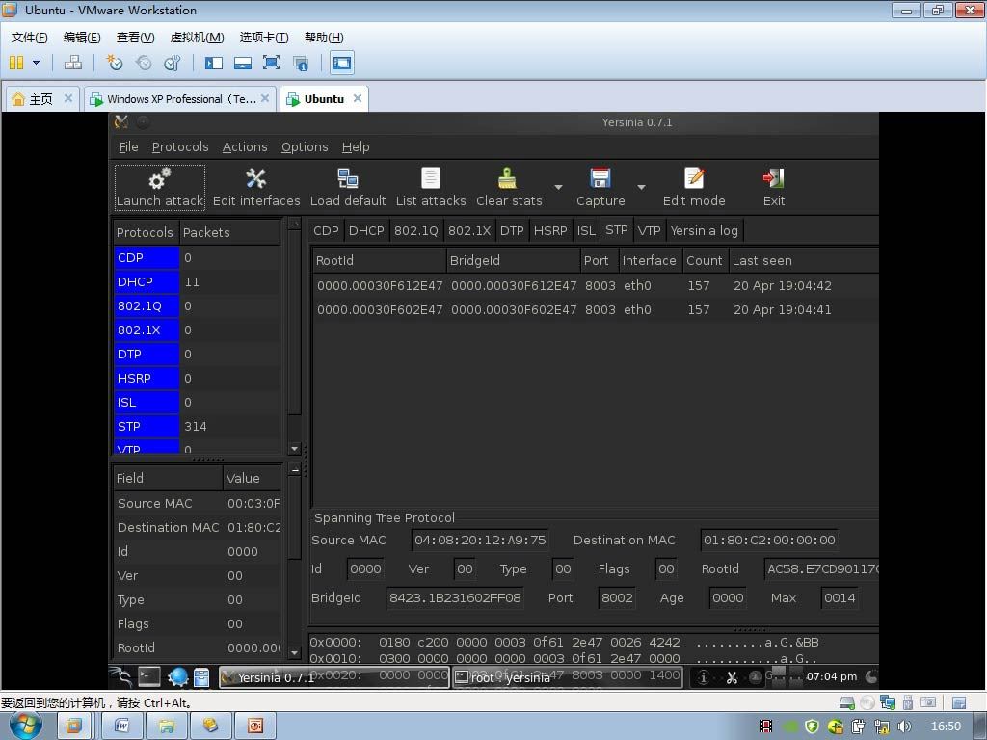Switch to 主页 home tab
987x740 pixels.
[x=42, y=99]
